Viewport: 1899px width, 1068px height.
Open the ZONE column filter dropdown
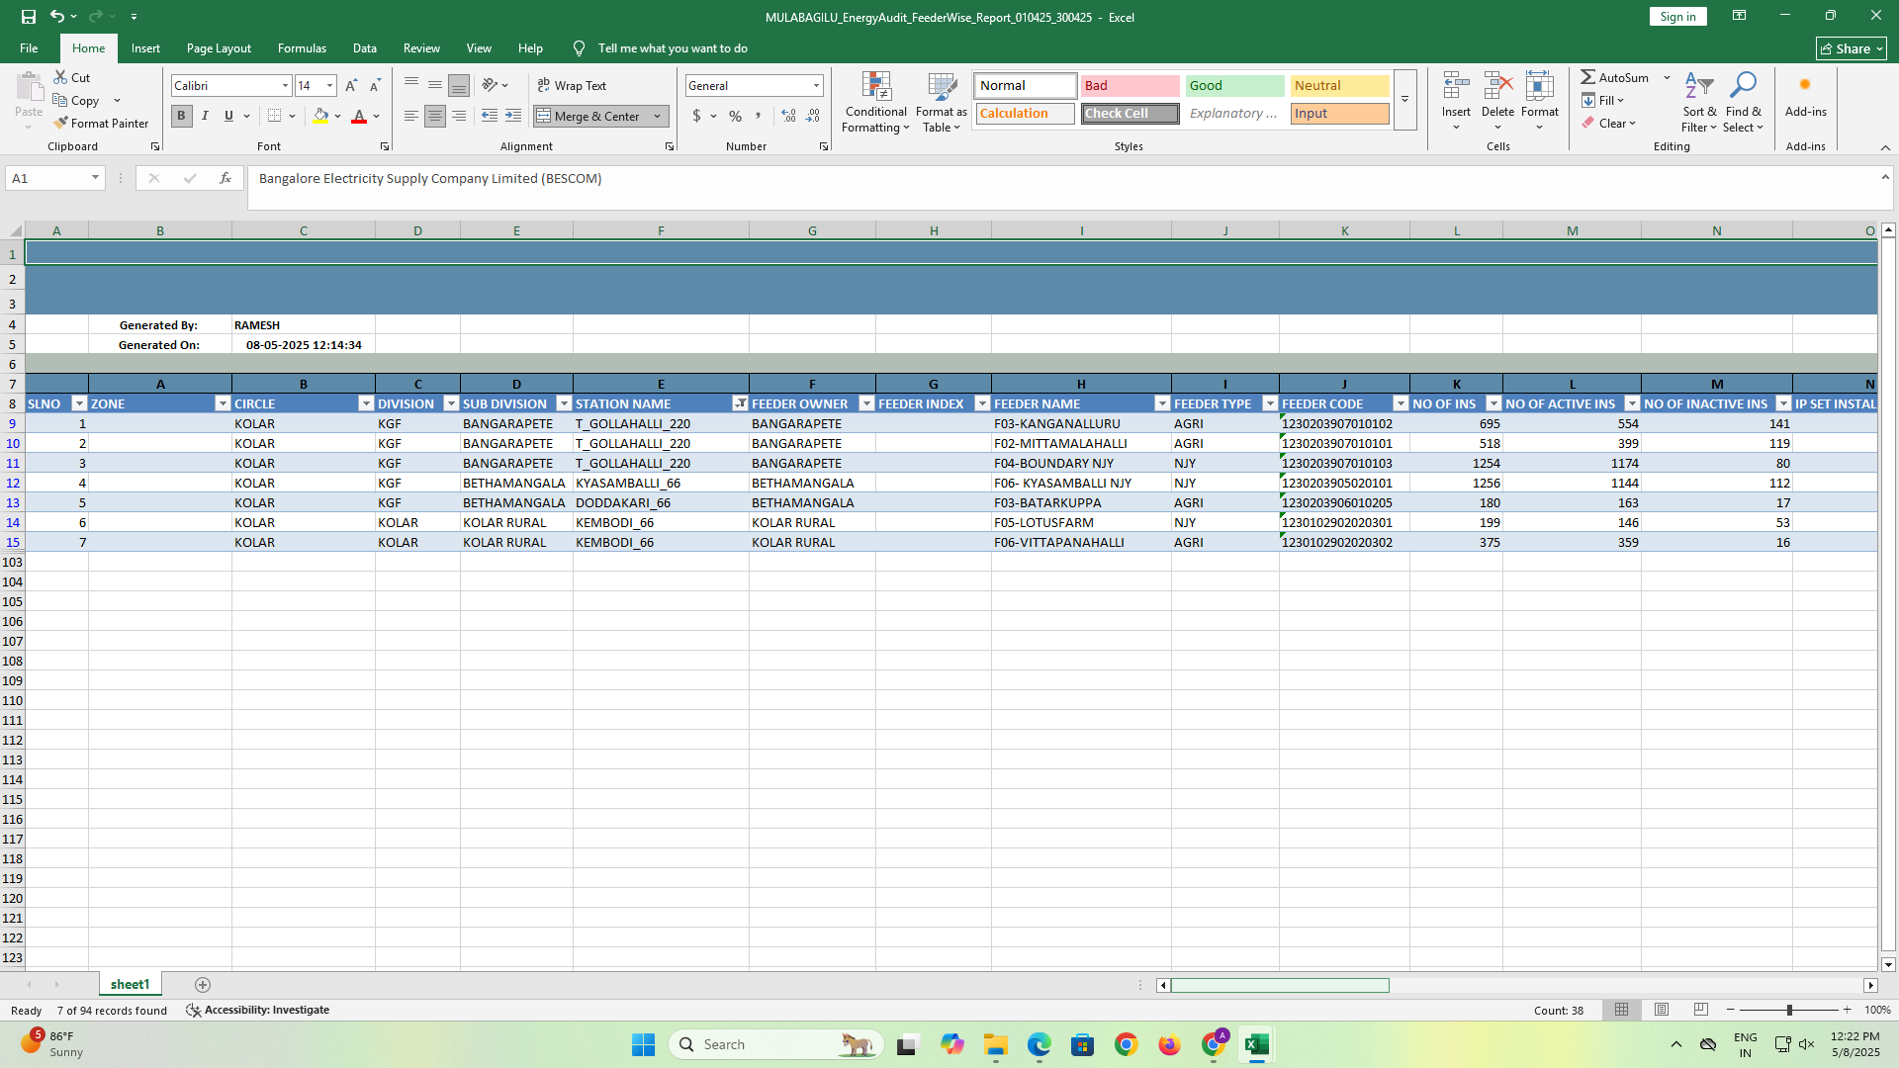[x=223, y=403]
